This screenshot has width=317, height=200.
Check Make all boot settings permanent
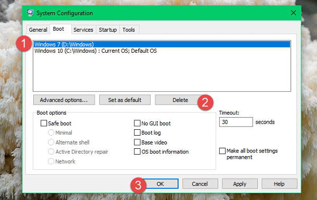[x=222, y=151]
